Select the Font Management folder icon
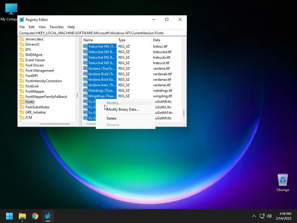 [22, 70]
